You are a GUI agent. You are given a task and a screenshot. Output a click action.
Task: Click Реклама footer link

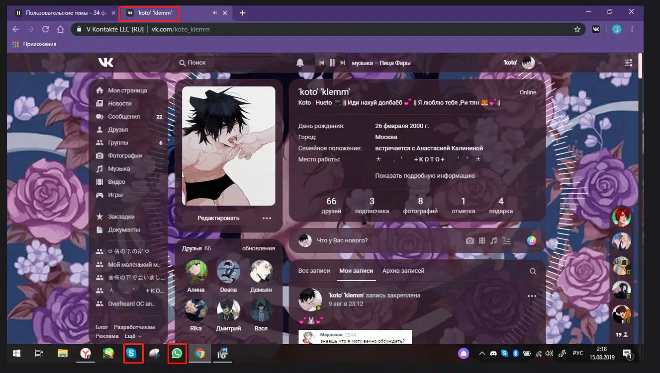pyautogui.click(x=107, y=336)
